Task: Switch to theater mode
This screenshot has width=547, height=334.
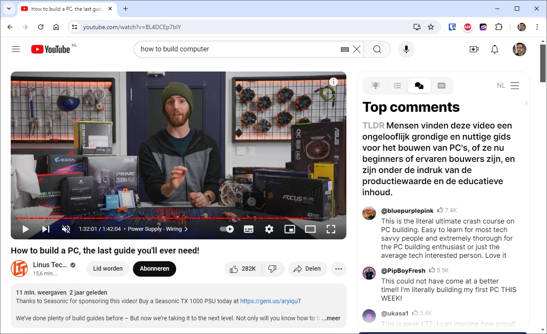Action: coord(310,229)
